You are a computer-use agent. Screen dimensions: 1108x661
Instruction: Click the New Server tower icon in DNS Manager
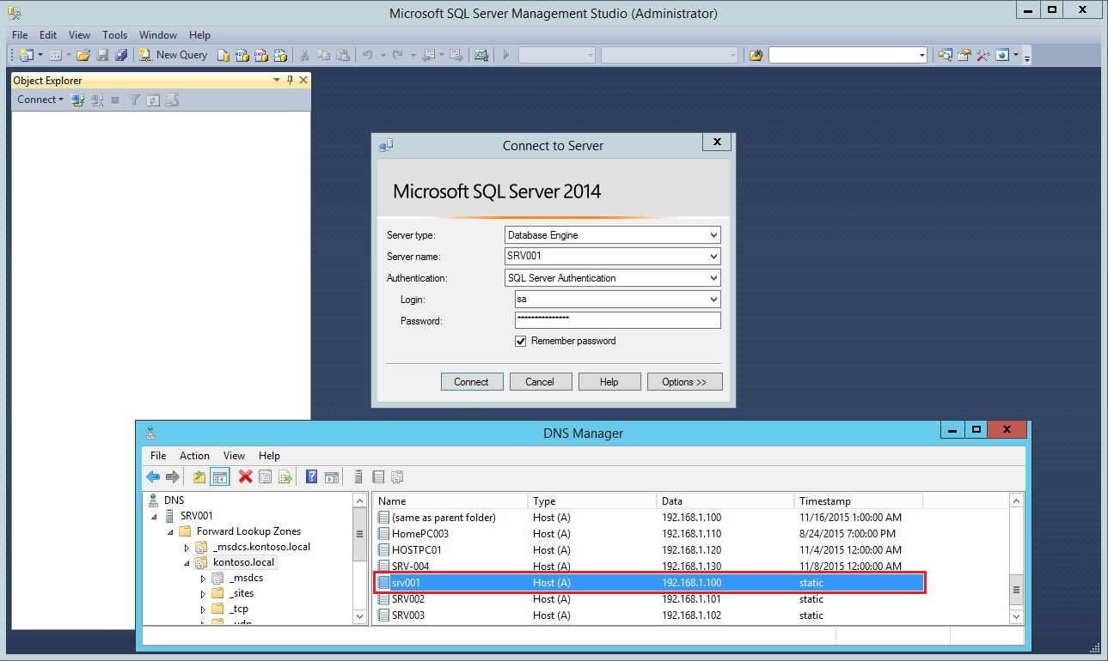click(358, 476)
